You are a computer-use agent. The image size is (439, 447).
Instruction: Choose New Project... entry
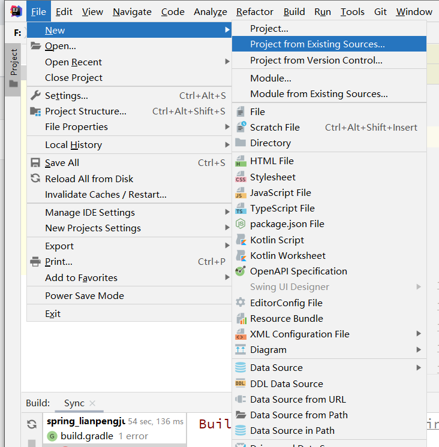tap(329, 29)
